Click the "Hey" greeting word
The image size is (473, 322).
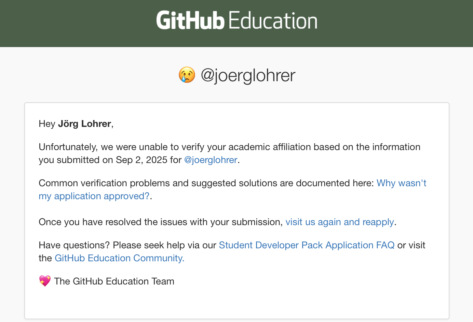47,124
